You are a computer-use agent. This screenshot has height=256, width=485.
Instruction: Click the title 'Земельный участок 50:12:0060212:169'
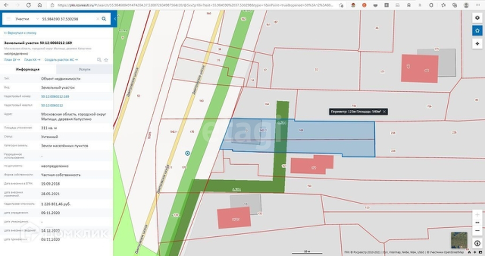click(38, 43)
